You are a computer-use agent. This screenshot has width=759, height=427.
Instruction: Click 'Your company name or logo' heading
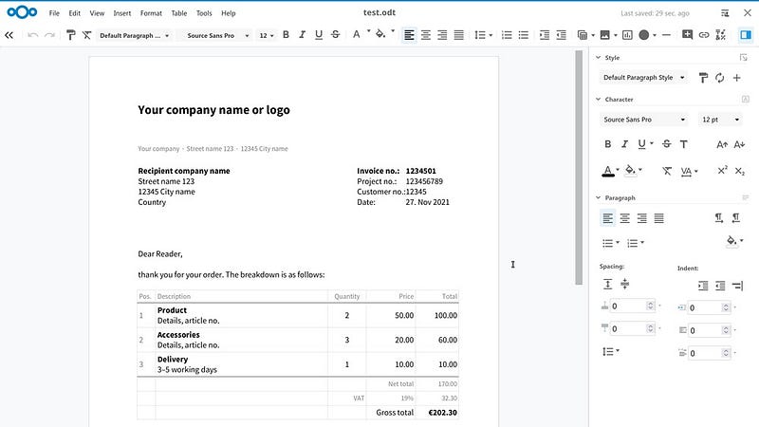(214, 110)
